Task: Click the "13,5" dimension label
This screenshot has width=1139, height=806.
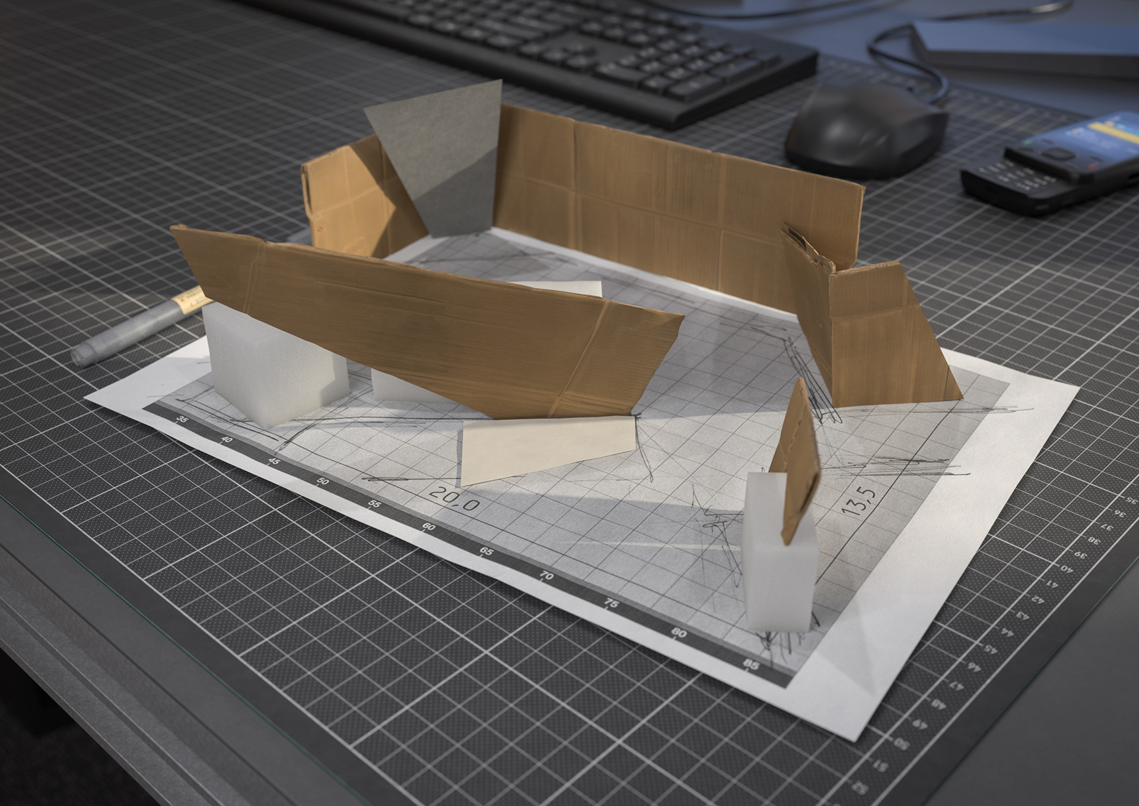Action: tap(860, 502)
